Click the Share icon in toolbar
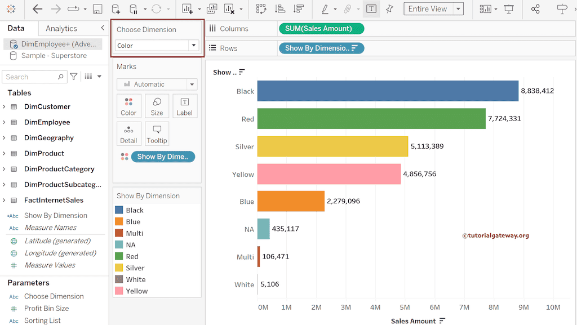 tap(535, 9)
